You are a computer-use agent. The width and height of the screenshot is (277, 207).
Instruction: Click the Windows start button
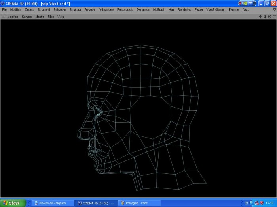click(13, 203)
